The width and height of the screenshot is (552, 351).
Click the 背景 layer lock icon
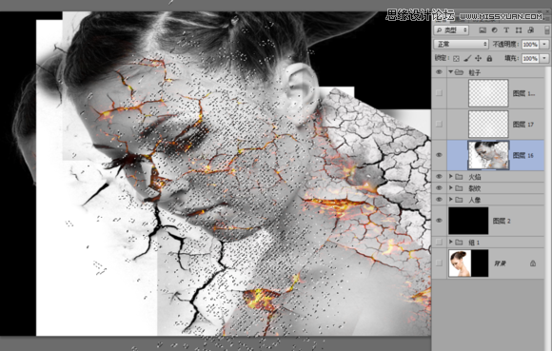(x=533, y=263)
